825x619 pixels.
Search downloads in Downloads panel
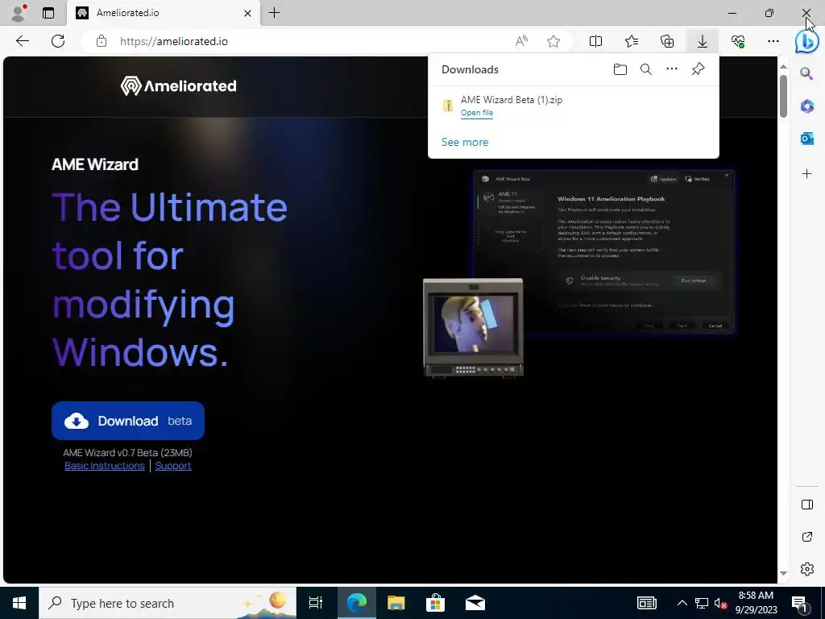pyautogui.click(x=646, y=69)
